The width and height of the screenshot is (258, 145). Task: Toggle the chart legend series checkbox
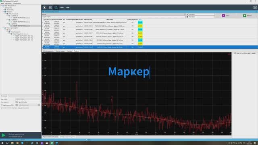[x=235, y=53]
